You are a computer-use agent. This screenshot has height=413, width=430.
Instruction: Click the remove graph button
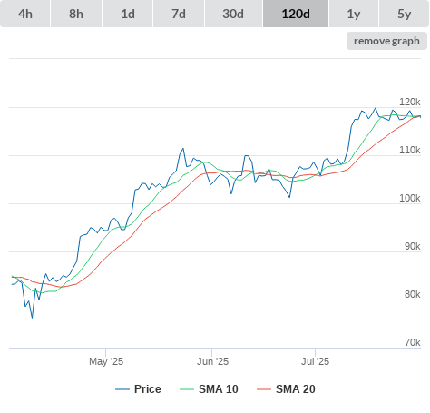(x=386, y=41)
